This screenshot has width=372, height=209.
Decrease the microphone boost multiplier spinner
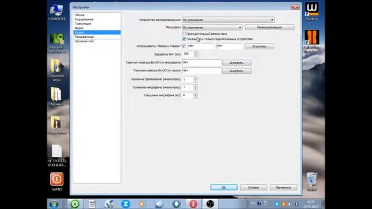pyautogui.click(x=195, y=89)
